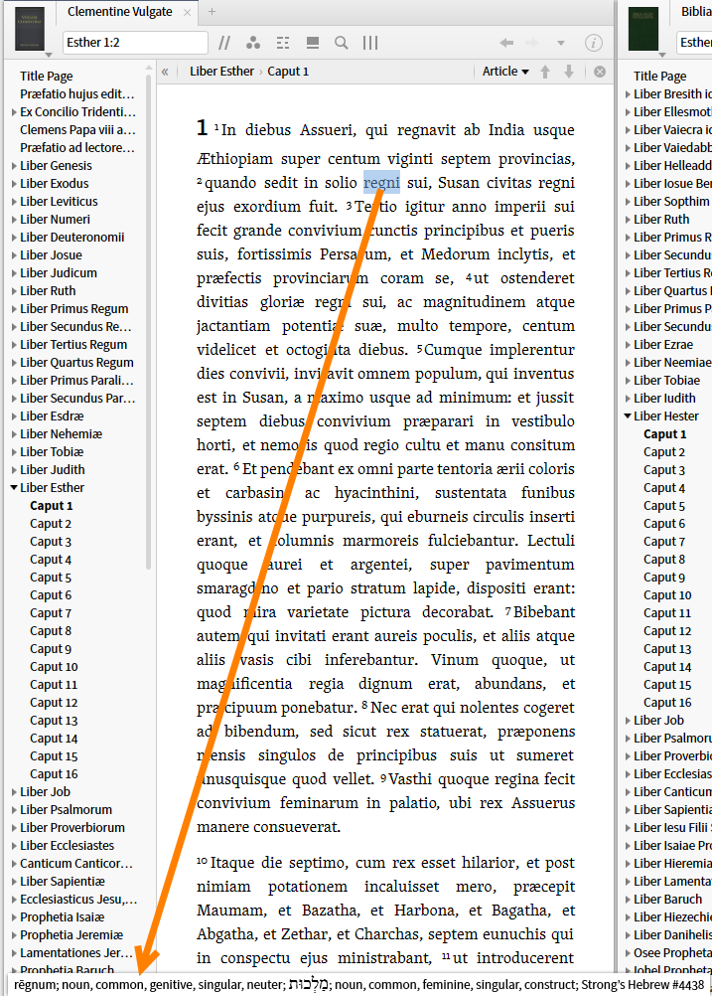
Task: Expand Liber Judicum in left contents
Action: [x=14, y=273]
